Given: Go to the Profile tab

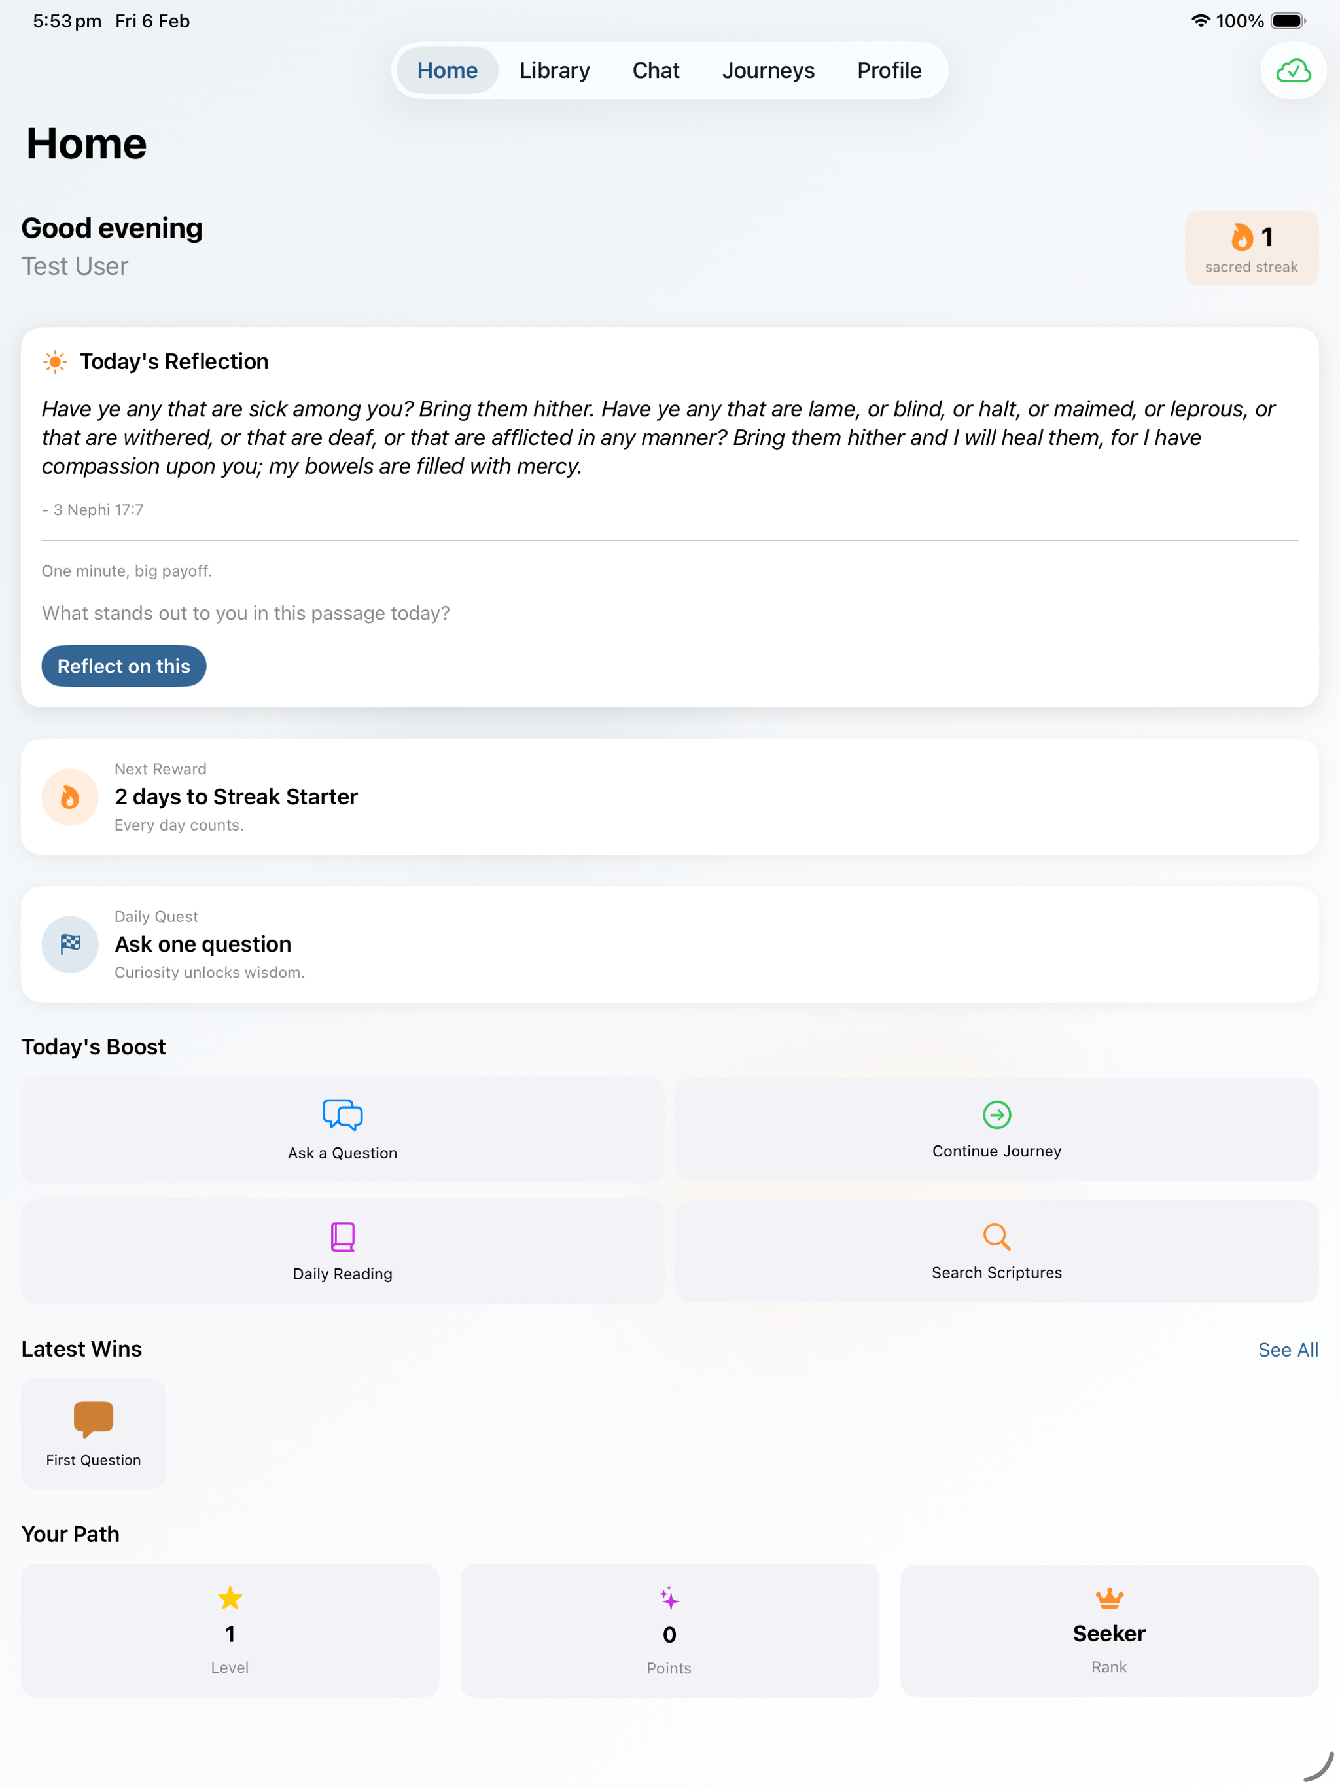Looking at the screenshot, I should click(x=889, y=70).
